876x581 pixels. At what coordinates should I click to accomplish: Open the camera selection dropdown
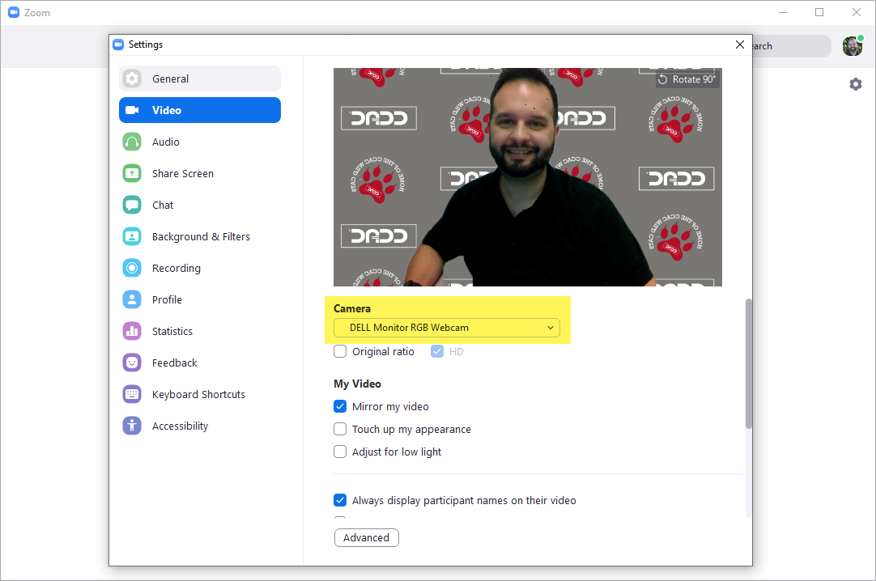[x=447, y=328]
